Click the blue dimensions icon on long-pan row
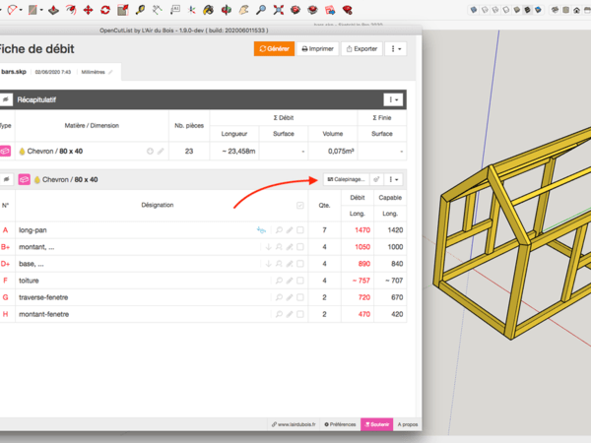This screenshot has width=591, height=443. (x=262, y=230)
